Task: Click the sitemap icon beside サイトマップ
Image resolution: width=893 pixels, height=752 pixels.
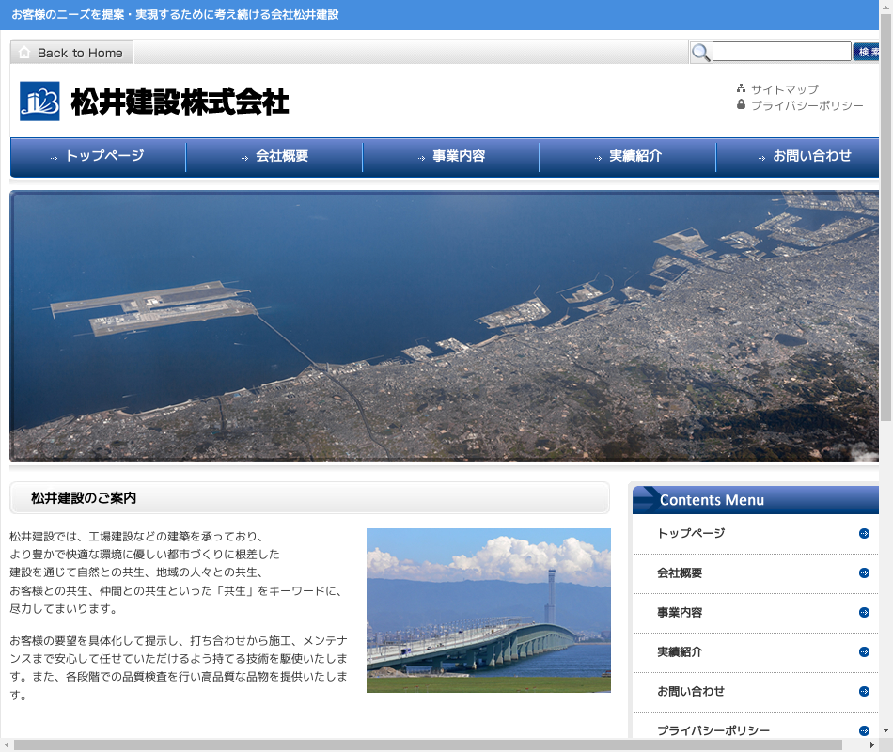Action: (x=742, y=89)
